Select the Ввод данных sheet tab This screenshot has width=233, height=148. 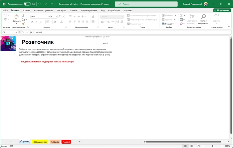coord(40,142)
